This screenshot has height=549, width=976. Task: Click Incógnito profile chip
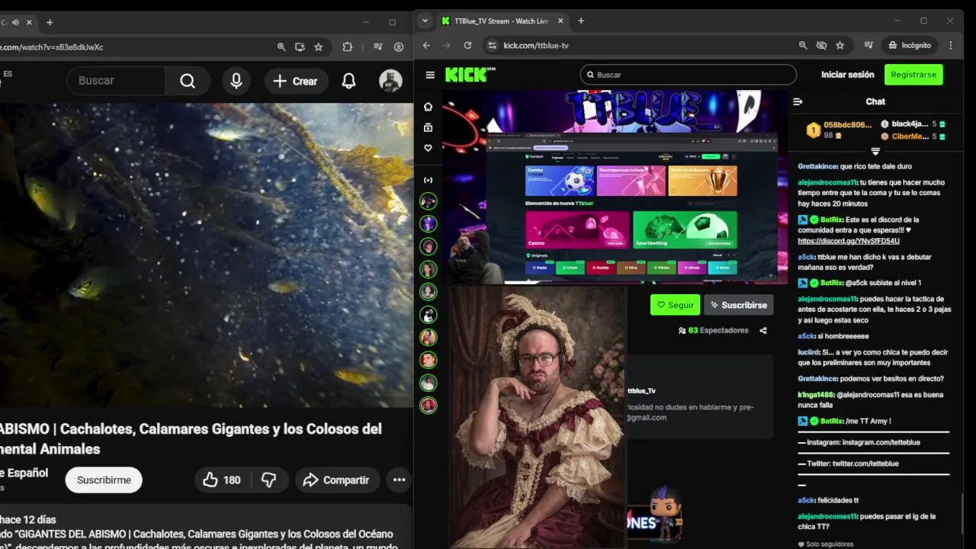[909, 45]
